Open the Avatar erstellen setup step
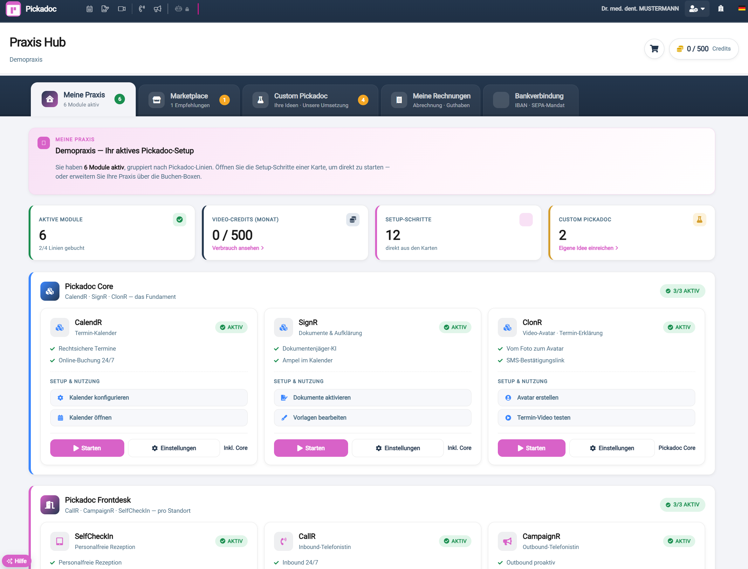 click(x=596, y=398)
